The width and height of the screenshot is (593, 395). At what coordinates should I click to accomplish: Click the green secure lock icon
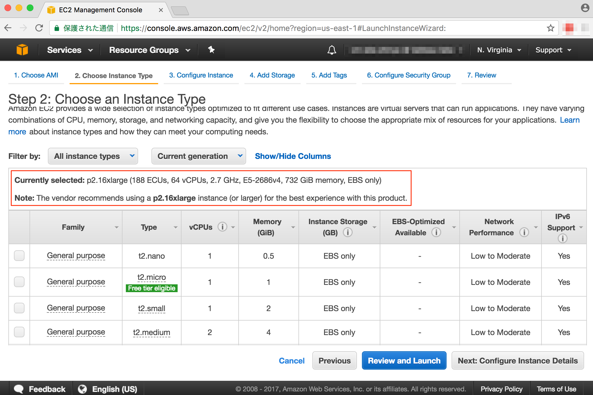click(57, 28)
